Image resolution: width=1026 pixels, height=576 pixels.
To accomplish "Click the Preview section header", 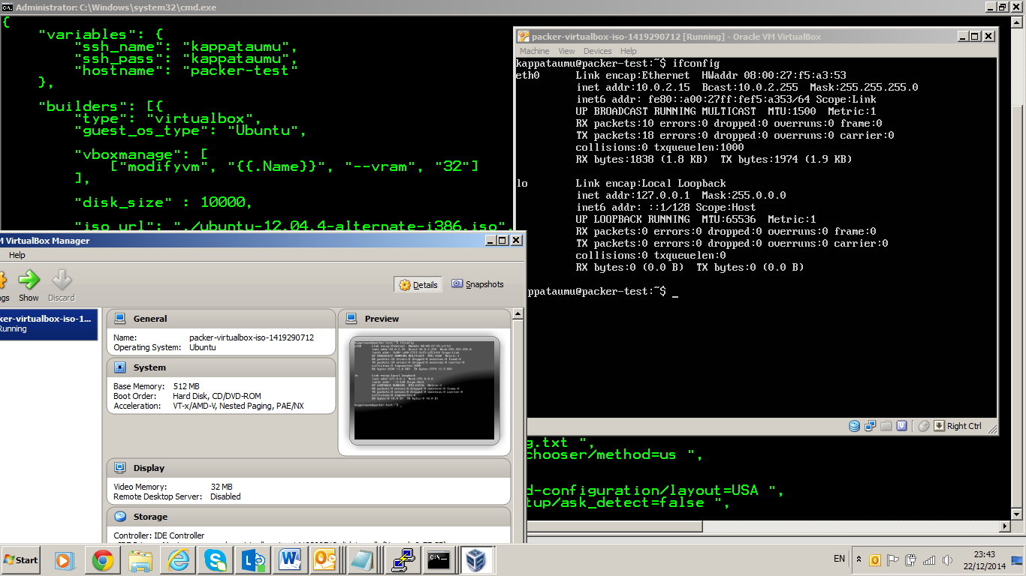I will (424, 319).
